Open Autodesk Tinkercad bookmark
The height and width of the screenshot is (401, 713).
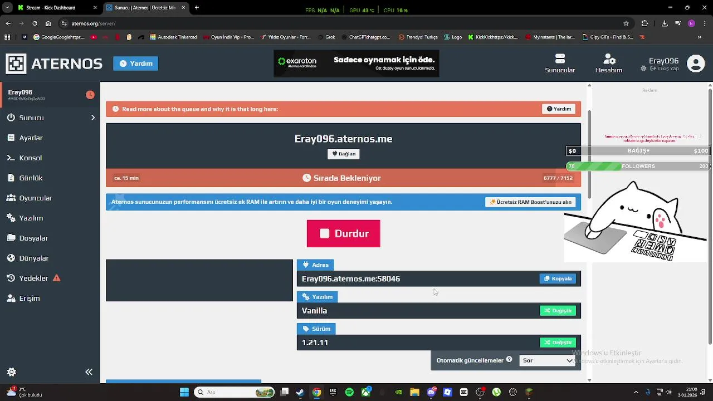pos(173,37)
